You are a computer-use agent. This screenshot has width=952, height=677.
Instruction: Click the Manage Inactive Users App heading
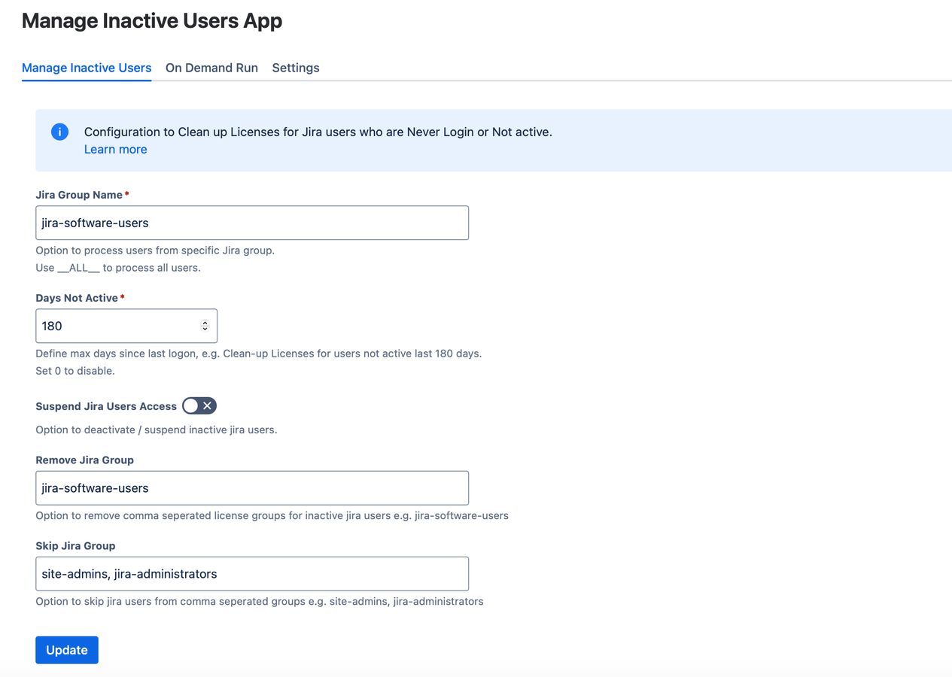(x=152, y=20)
